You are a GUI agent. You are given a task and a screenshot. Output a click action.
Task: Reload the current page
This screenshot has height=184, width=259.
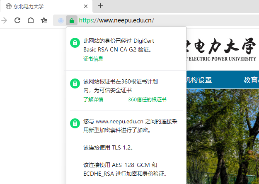(17, 20)
